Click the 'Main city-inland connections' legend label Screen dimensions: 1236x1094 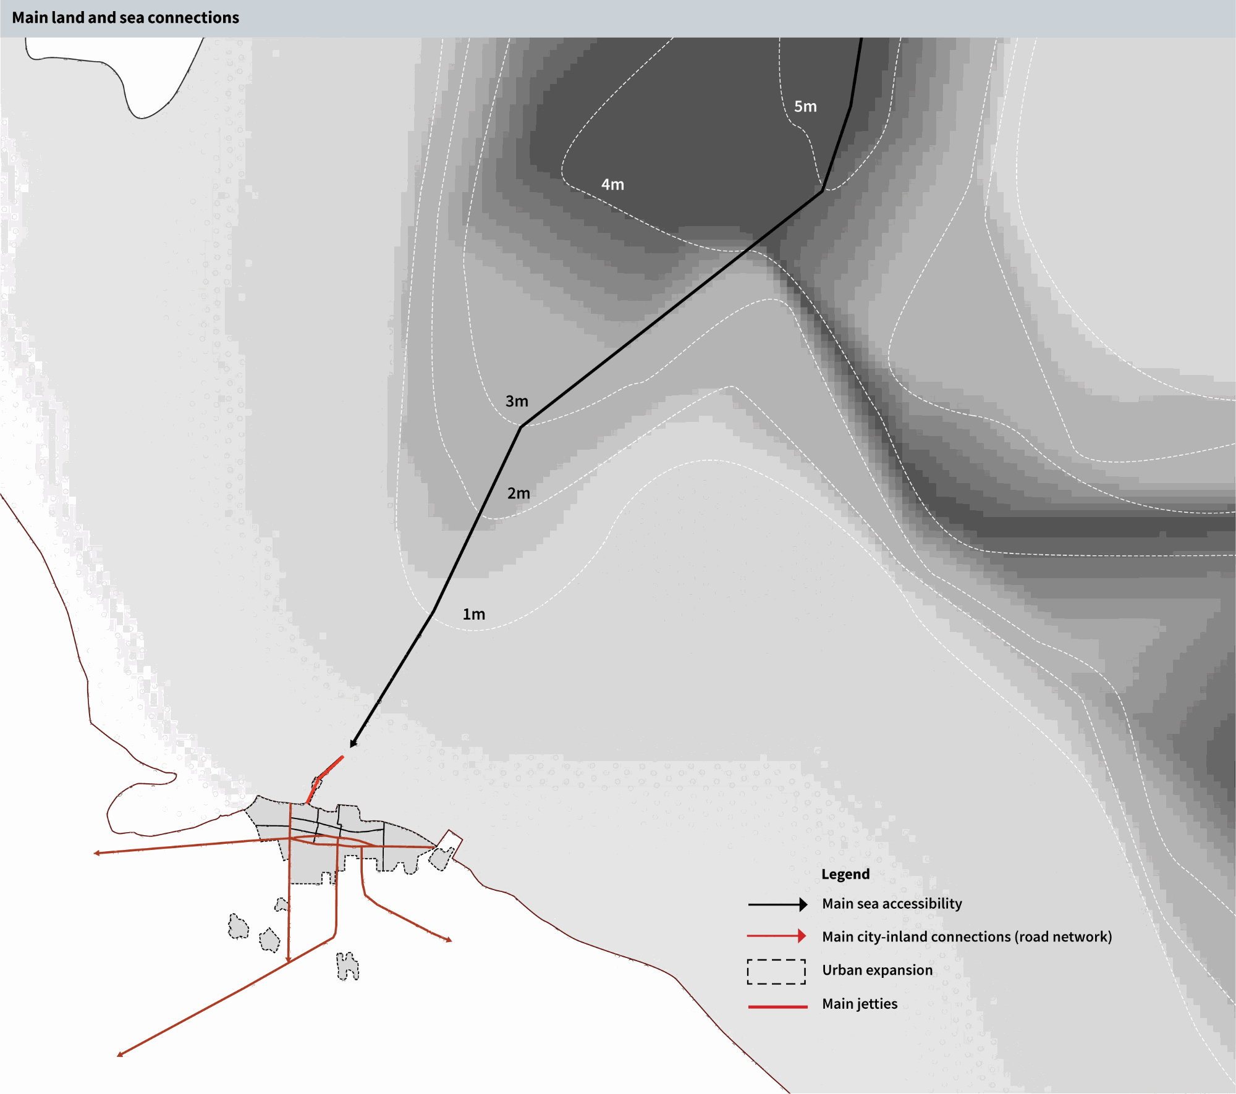967,937
